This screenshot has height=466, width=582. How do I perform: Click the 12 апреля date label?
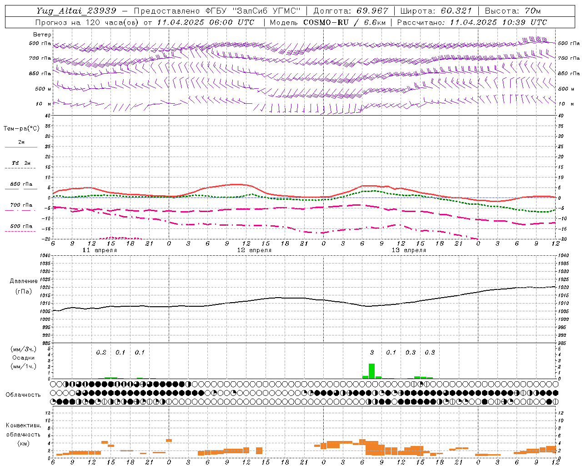click(x=254, y=250)
